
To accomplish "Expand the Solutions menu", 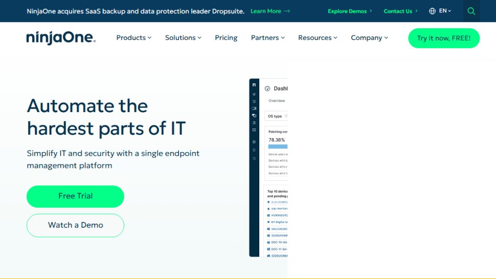I will (x=183, y=38).
